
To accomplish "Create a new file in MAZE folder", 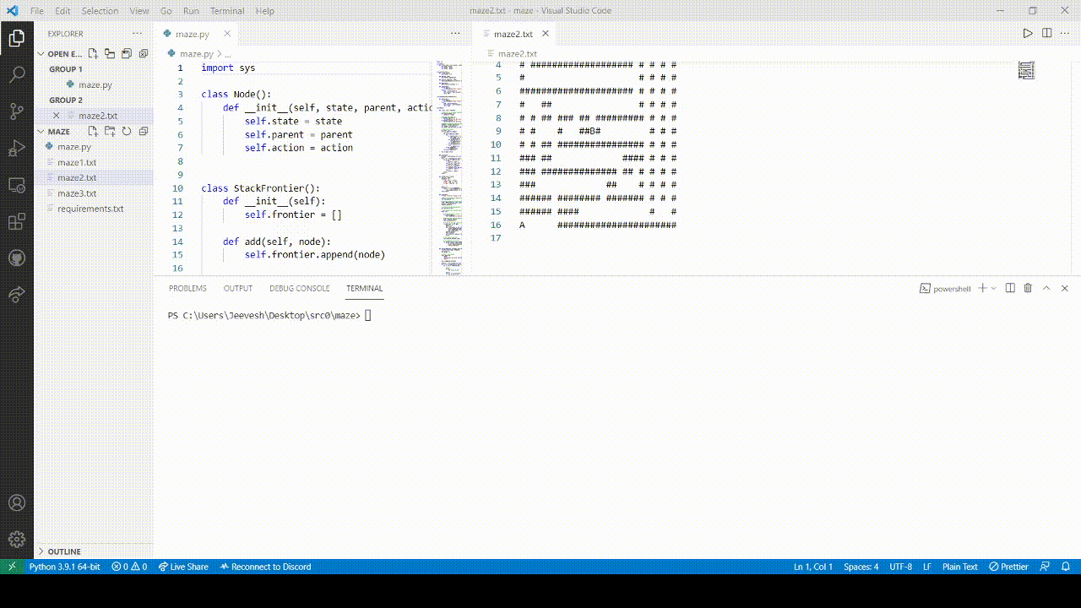I will tap(93, 131).
